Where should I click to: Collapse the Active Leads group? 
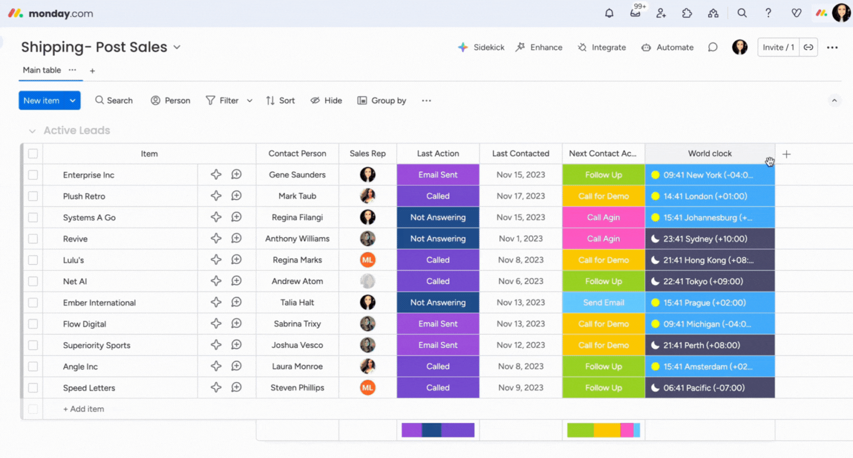point(32,131)
